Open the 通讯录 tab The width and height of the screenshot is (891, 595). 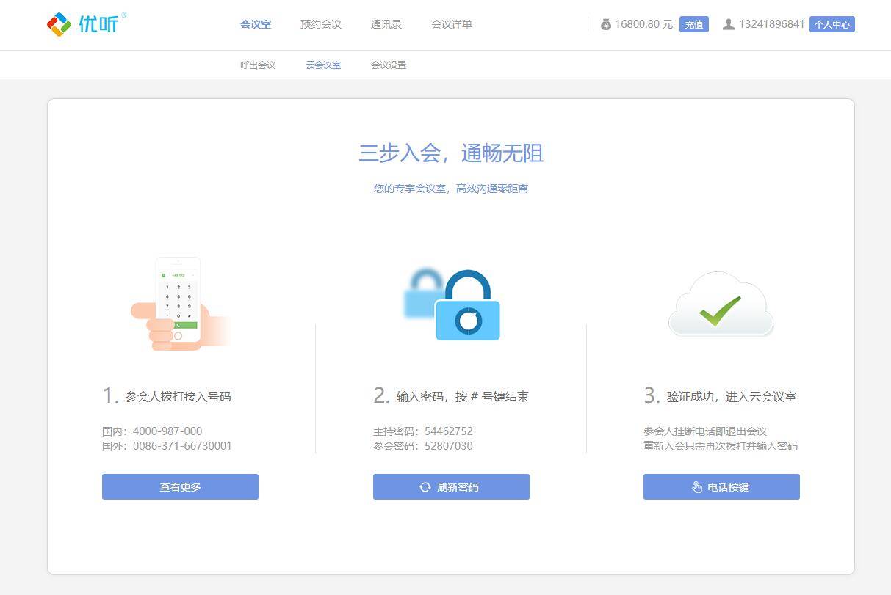386,24
